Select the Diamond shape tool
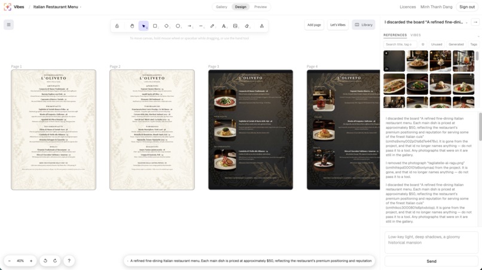The image size is (482, 270). [167, 26]
